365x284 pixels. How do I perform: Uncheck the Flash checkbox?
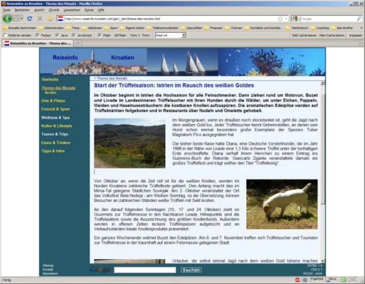pyautogui.click(x=100, y=35)
